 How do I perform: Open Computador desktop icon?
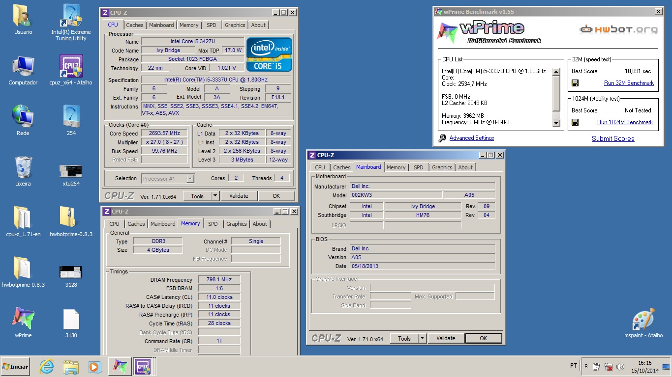pyautogui.click(x=23, y=71)
